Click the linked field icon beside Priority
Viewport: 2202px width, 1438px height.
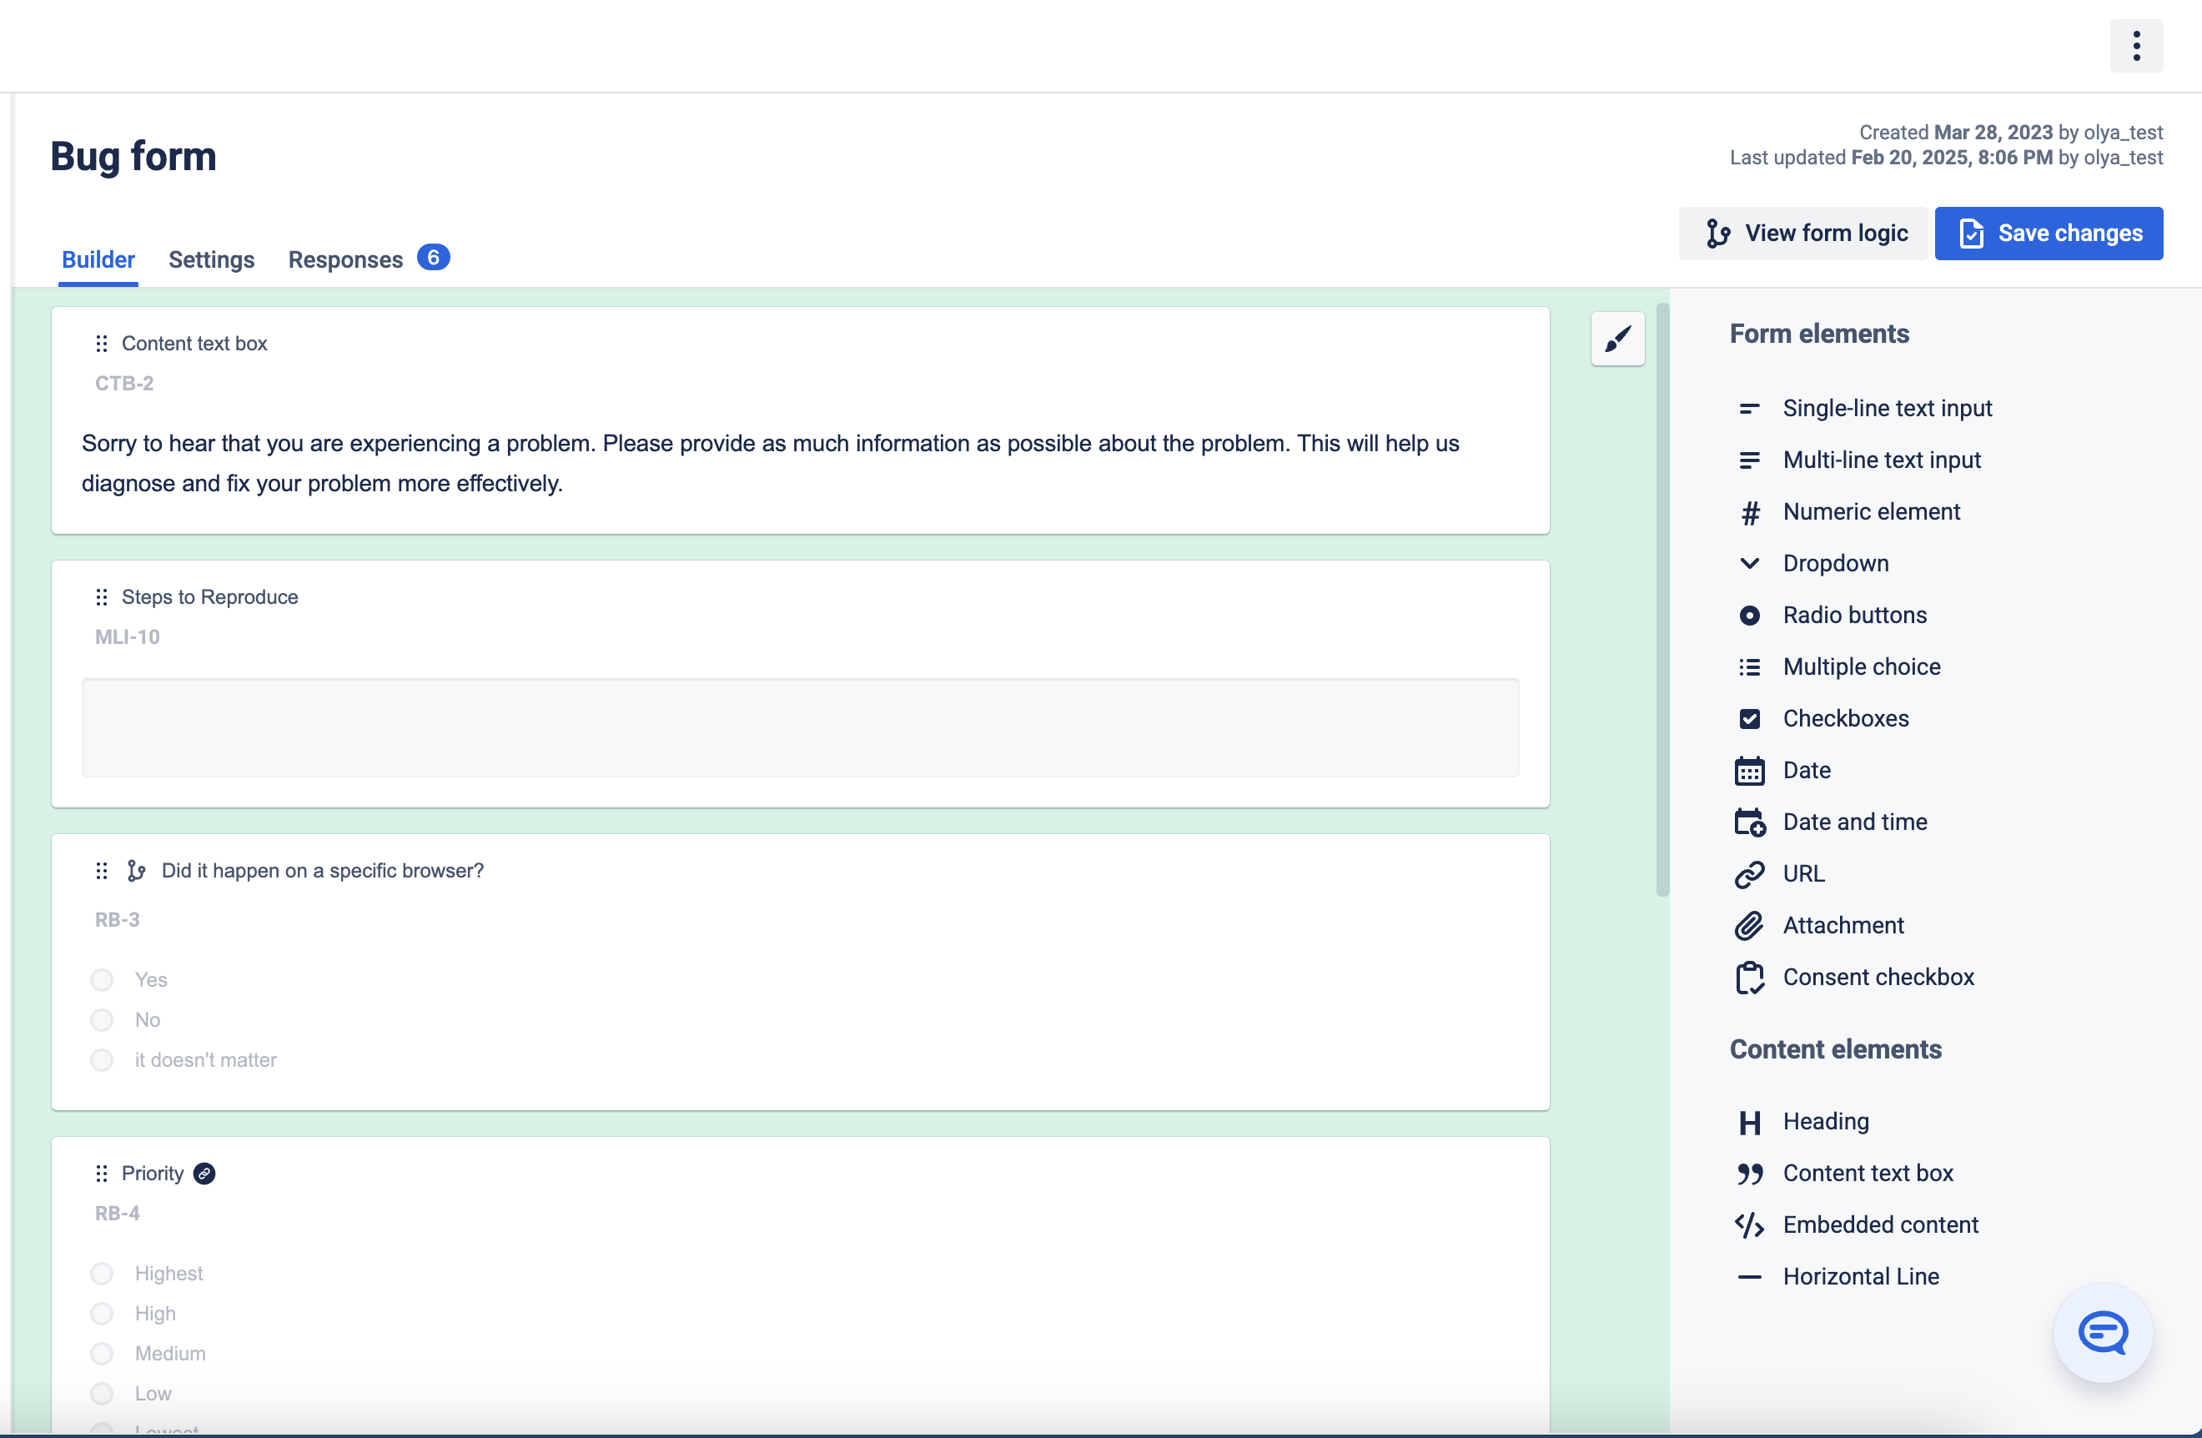(x=204, y=1174)
